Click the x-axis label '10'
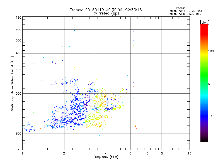 pos(161,153)
